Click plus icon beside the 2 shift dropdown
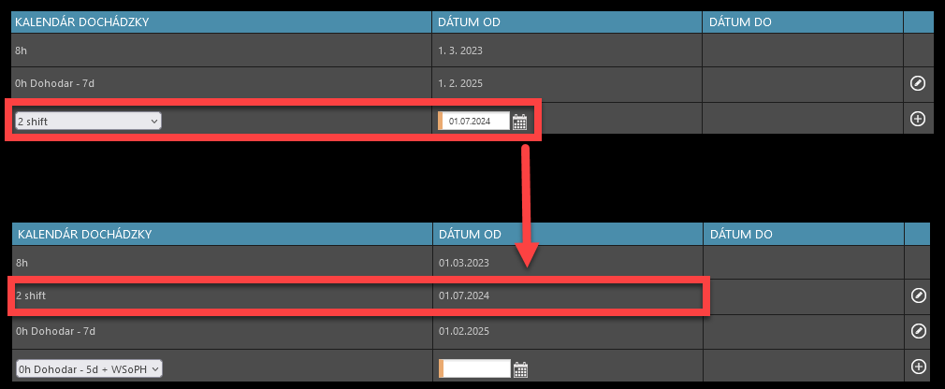Viewport: 945px width, 389px height. (918, 119)
